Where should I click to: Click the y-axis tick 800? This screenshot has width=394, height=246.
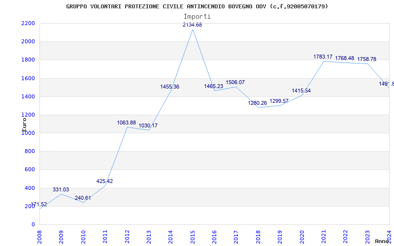click(x=30, y=152)
